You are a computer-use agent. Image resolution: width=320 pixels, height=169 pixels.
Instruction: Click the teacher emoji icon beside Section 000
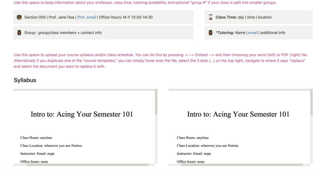(x=19, y=17)
